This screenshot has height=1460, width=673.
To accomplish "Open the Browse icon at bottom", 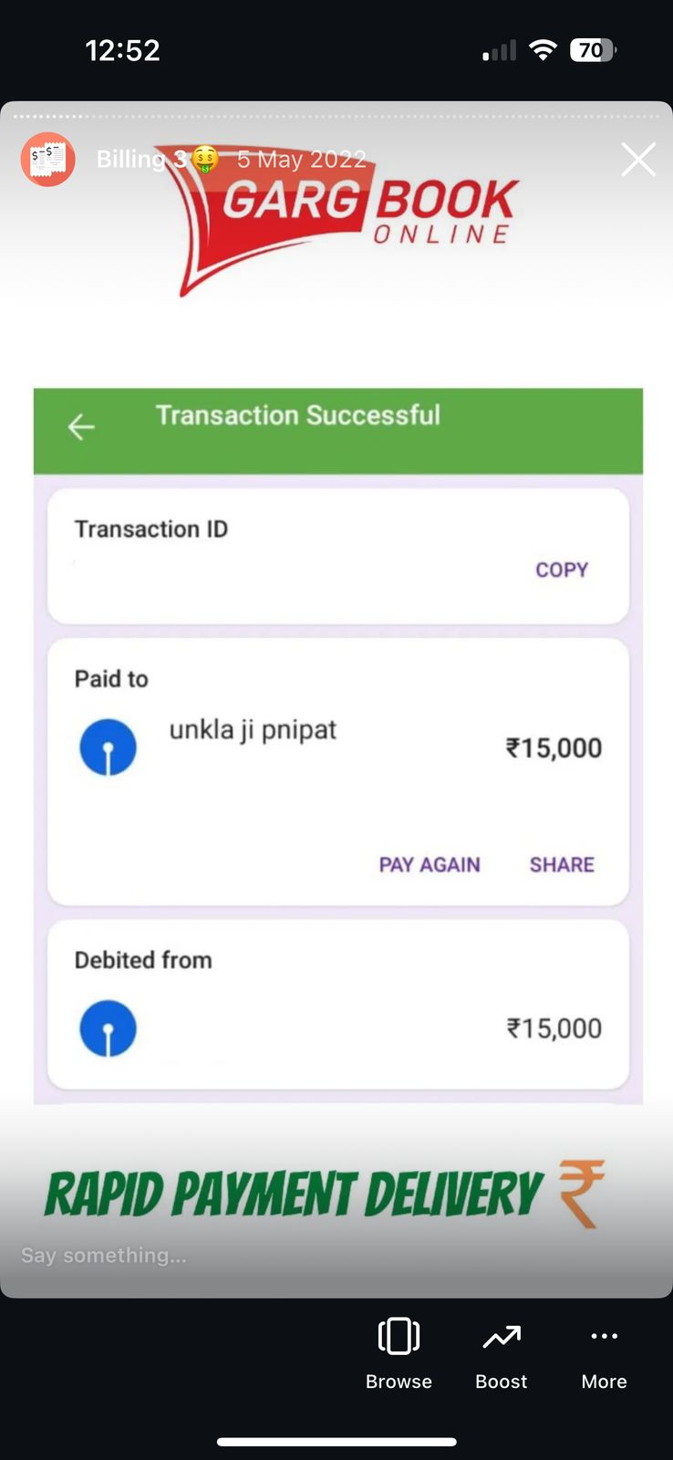I will pos(399,1337).
